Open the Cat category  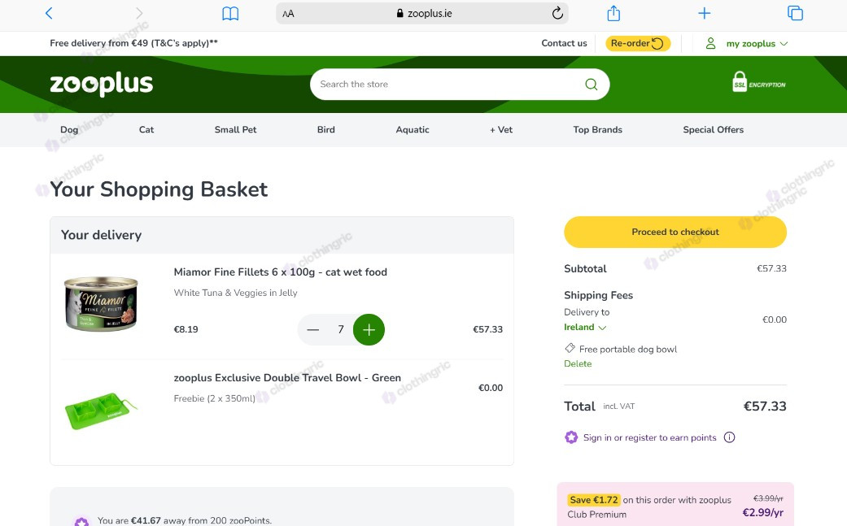[x=146, y=129]
